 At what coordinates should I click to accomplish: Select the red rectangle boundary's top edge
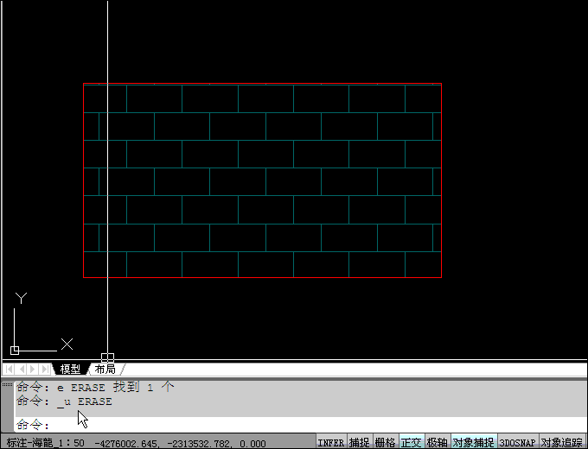click(262, 84)
